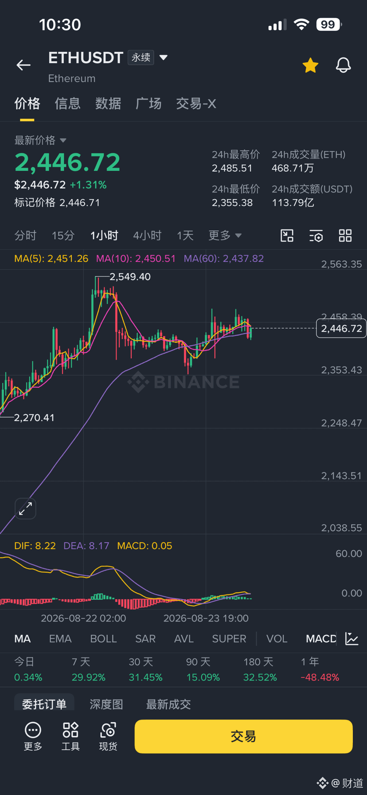Enable the SAR indicator
367x795 pixels.
(145, 638)
